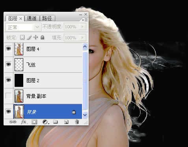Close the Layers panel window
The height and width of the screenshot is (147, 188).
pos(86,14)
